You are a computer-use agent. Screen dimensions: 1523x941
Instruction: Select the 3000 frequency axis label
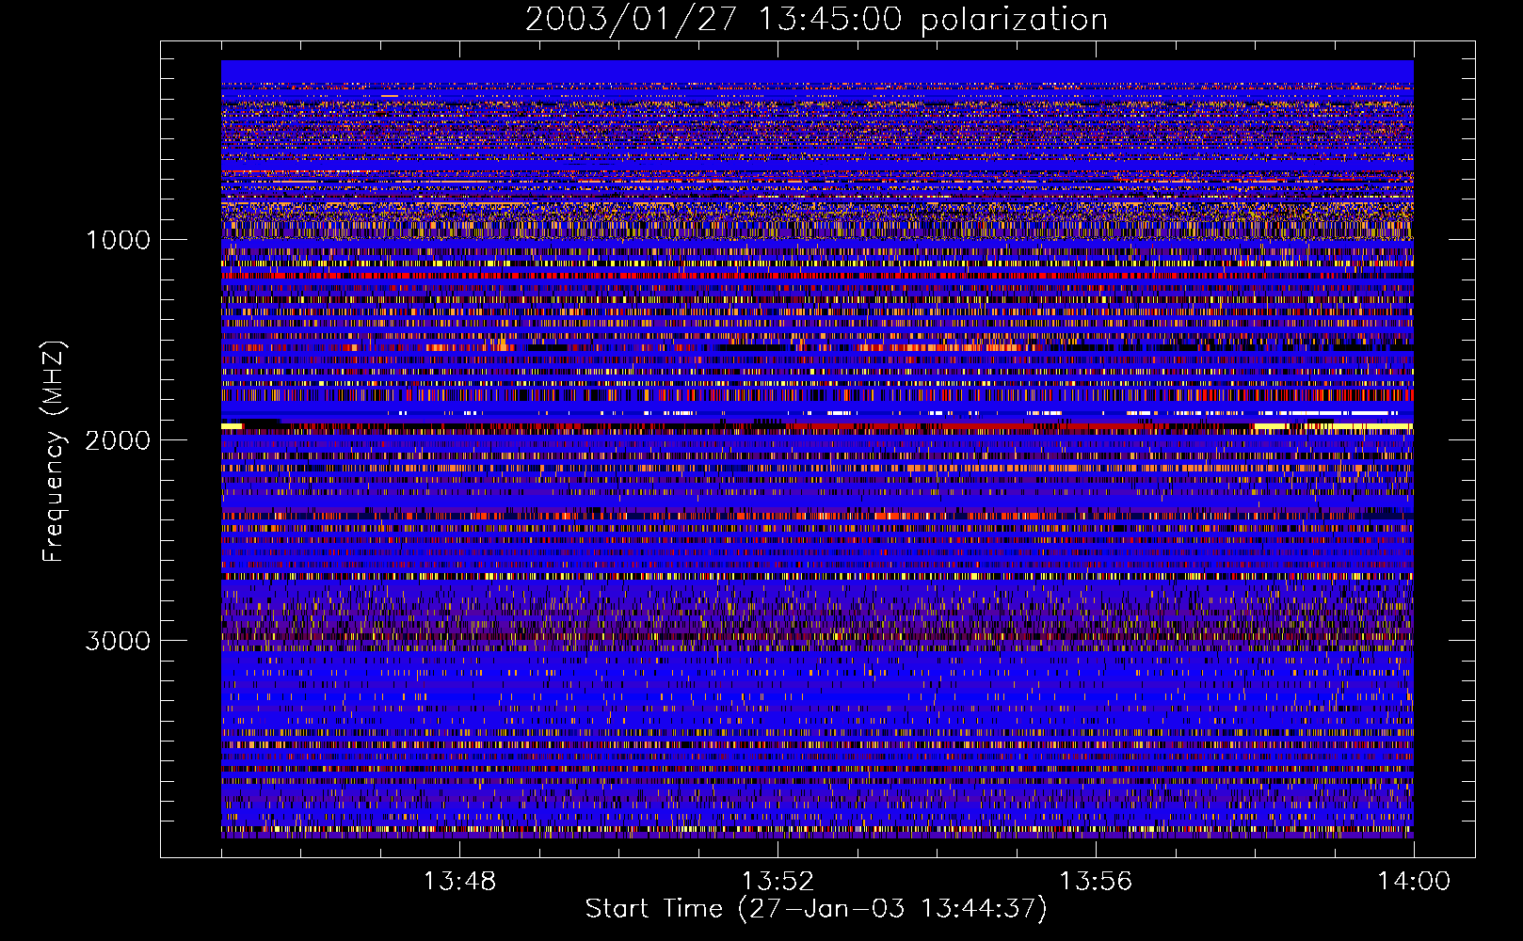point(118,641)
